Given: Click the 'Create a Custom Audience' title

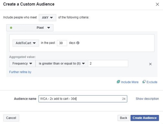Looking at the screenshot, I should pyautogui.click(x=29, y=4).
